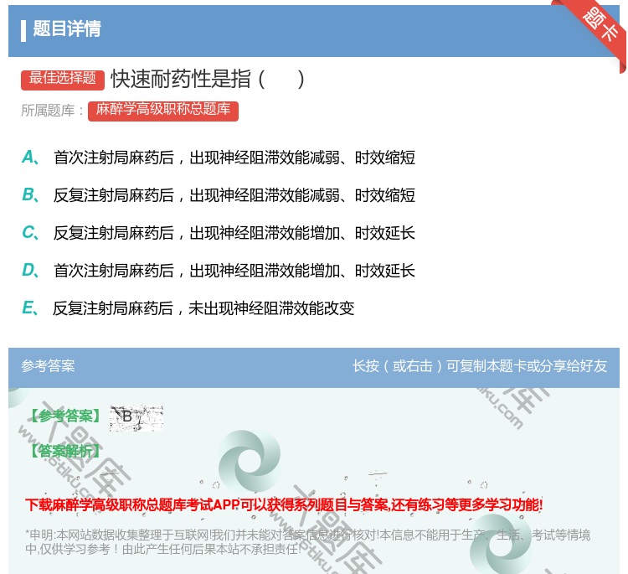Select option C 反复注射局麻药后 效能增加
The image size is (628, 574).
coord(219,233)
